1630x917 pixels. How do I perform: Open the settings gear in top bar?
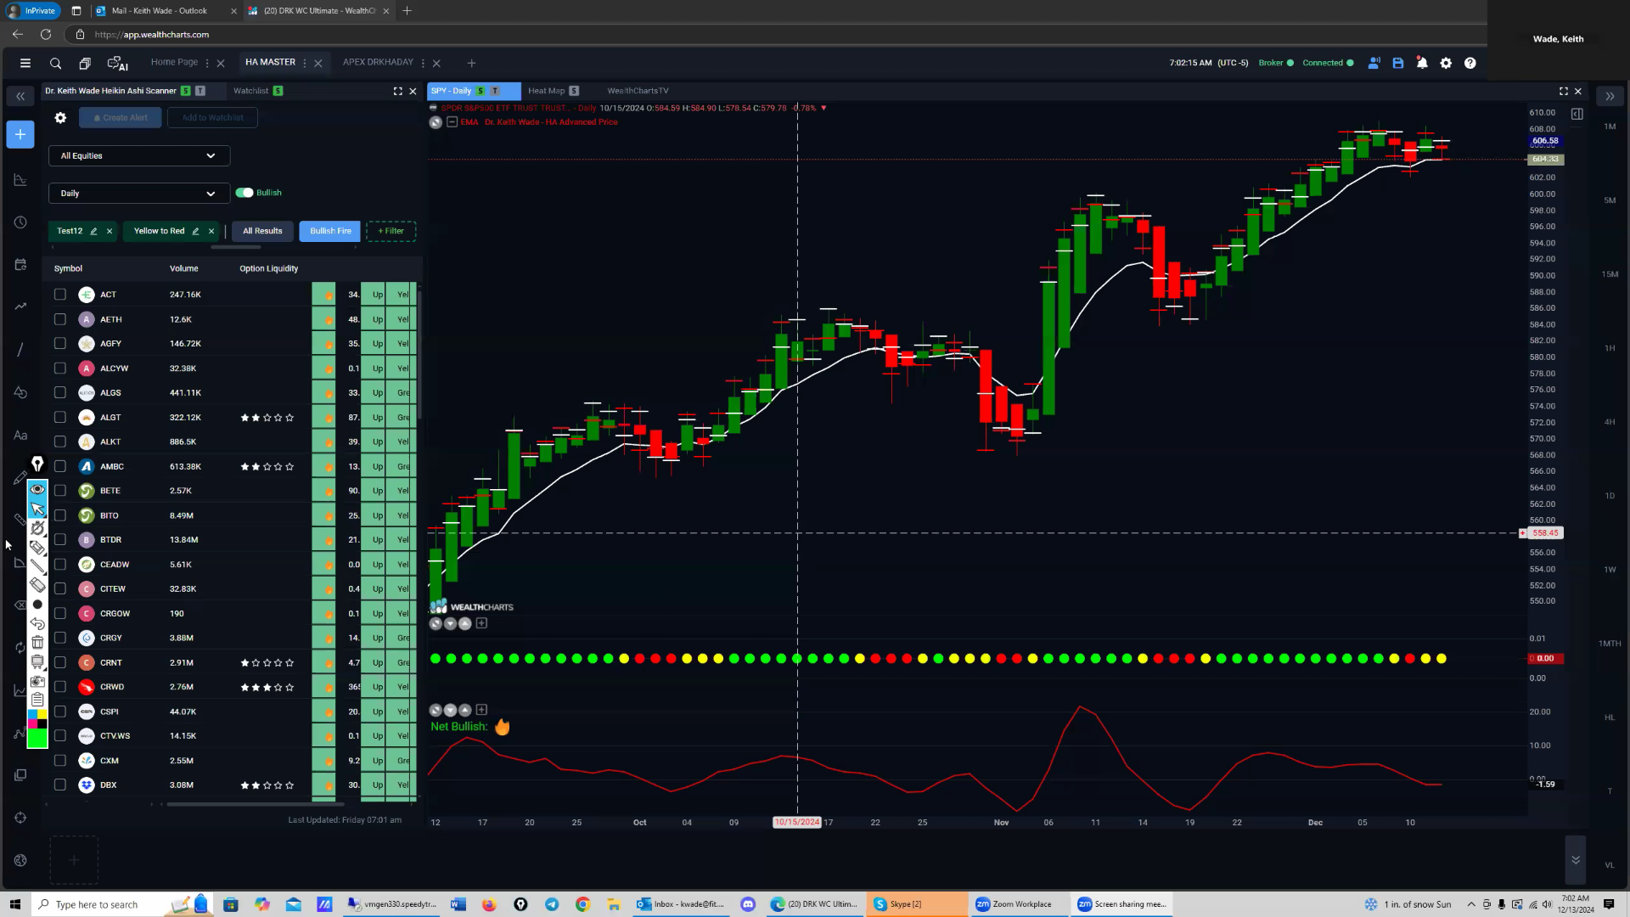click(x=1446, y=63)
